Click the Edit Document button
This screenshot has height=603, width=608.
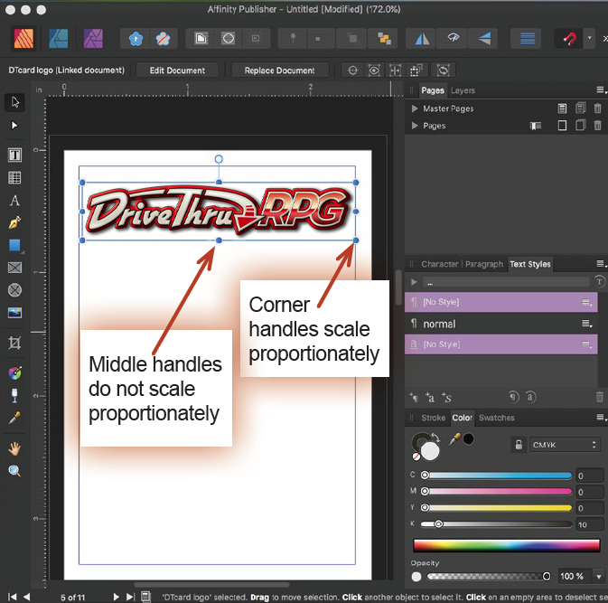click(177, 71)
